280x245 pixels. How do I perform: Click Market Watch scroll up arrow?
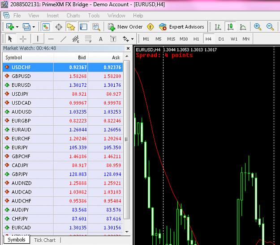(127, 56)
